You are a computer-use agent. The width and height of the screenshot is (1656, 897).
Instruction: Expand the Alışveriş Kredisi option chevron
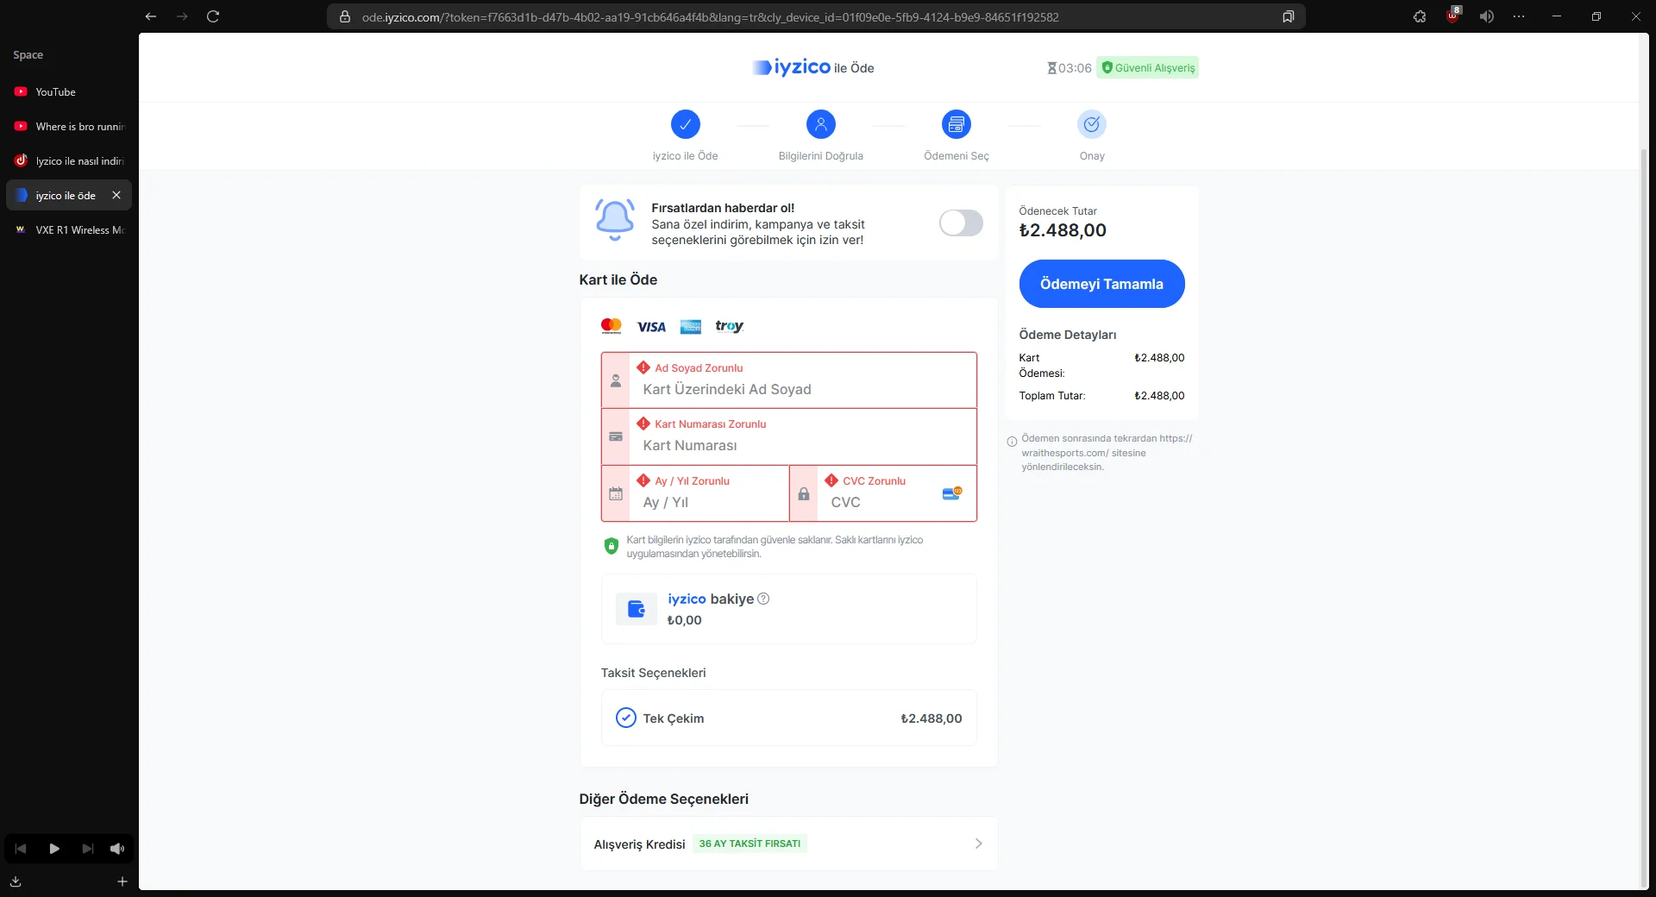click(x=978, y=844)
